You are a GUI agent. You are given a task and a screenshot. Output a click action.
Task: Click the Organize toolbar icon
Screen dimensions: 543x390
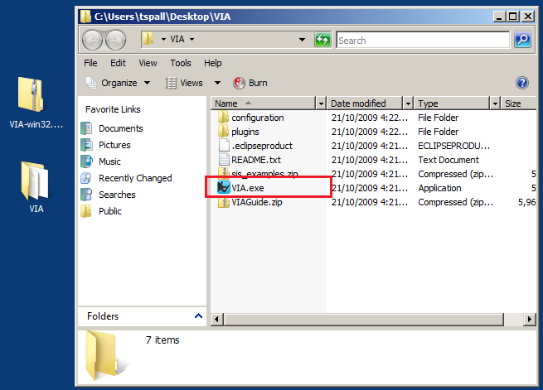point(91,83)
